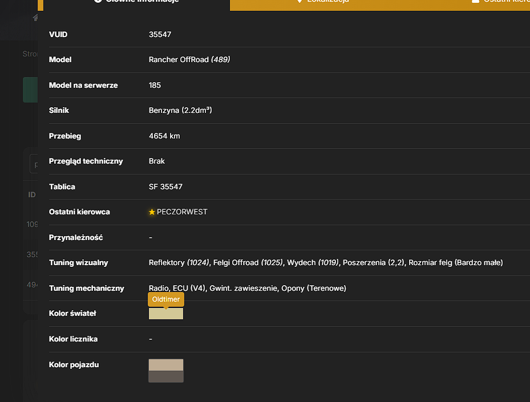Select the Kolor świateł label
Screen dimensions: 530x402
point(72,313)
